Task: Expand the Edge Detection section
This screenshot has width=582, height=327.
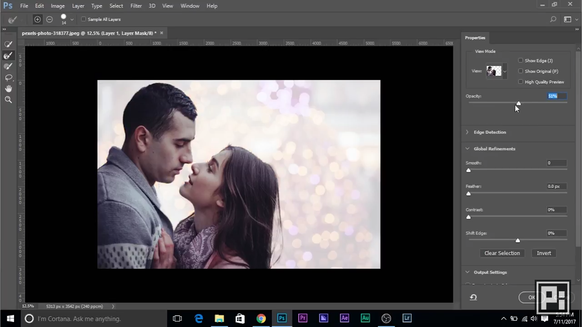Action: [467, 132]
